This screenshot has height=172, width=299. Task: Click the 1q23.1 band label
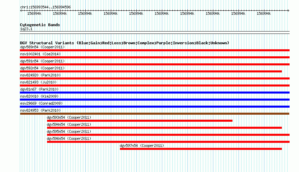point(26,29)
